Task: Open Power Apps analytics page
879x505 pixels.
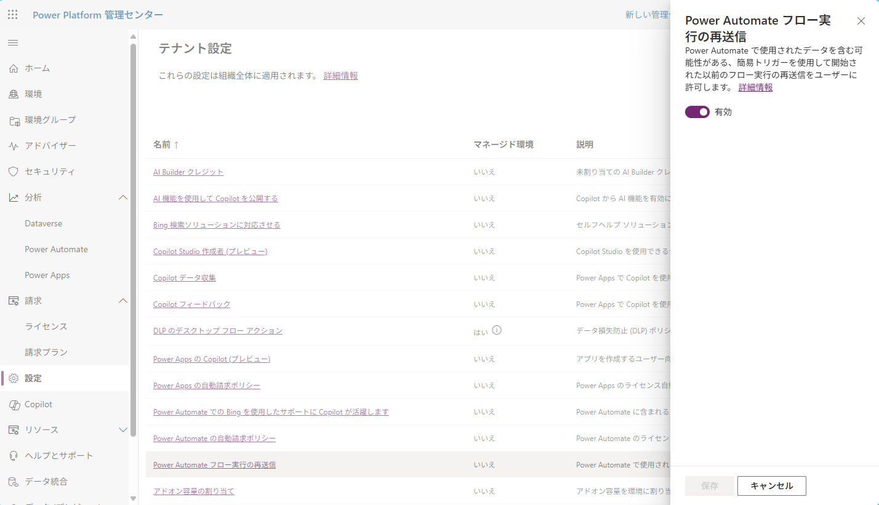Action: (x=47, y=275)
